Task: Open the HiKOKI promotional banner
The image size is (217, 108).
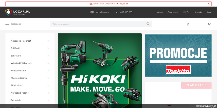Action: [x=100, y=71]
